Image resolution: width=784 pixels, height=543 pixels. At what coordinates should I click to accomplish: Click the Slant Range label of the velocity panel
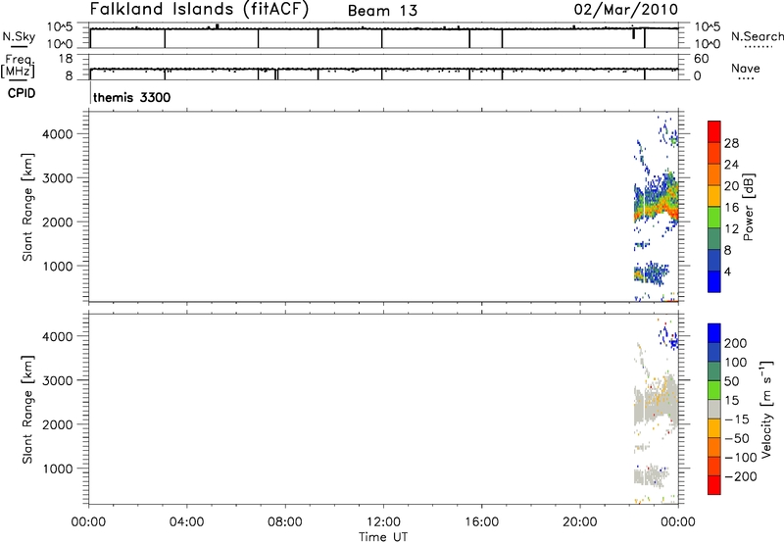[27, 410]
